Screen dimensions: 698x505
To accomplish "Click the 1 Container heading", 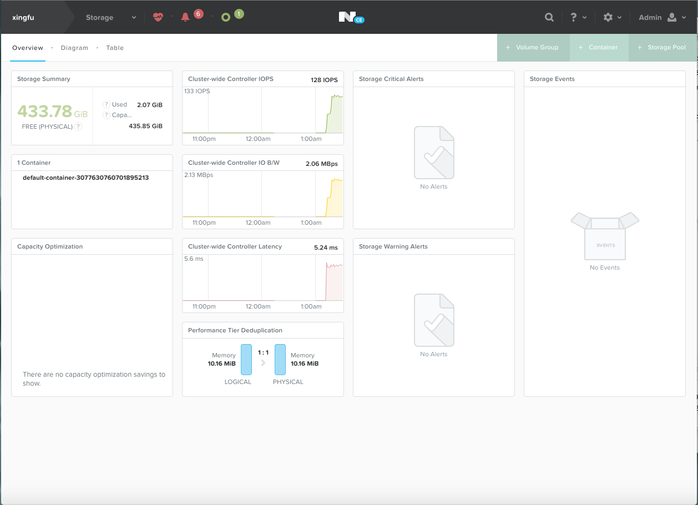I will tap(34, 163).
